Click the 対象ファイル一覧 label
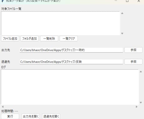The image size is (144, 119). pyautogui.click(x=11, y=9)
